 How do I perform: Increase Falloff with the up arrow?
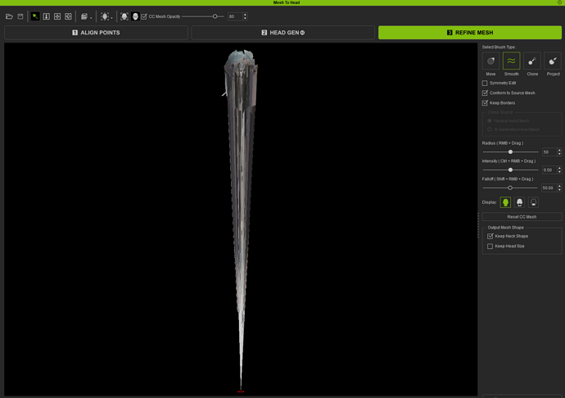(x=559, y=186)
